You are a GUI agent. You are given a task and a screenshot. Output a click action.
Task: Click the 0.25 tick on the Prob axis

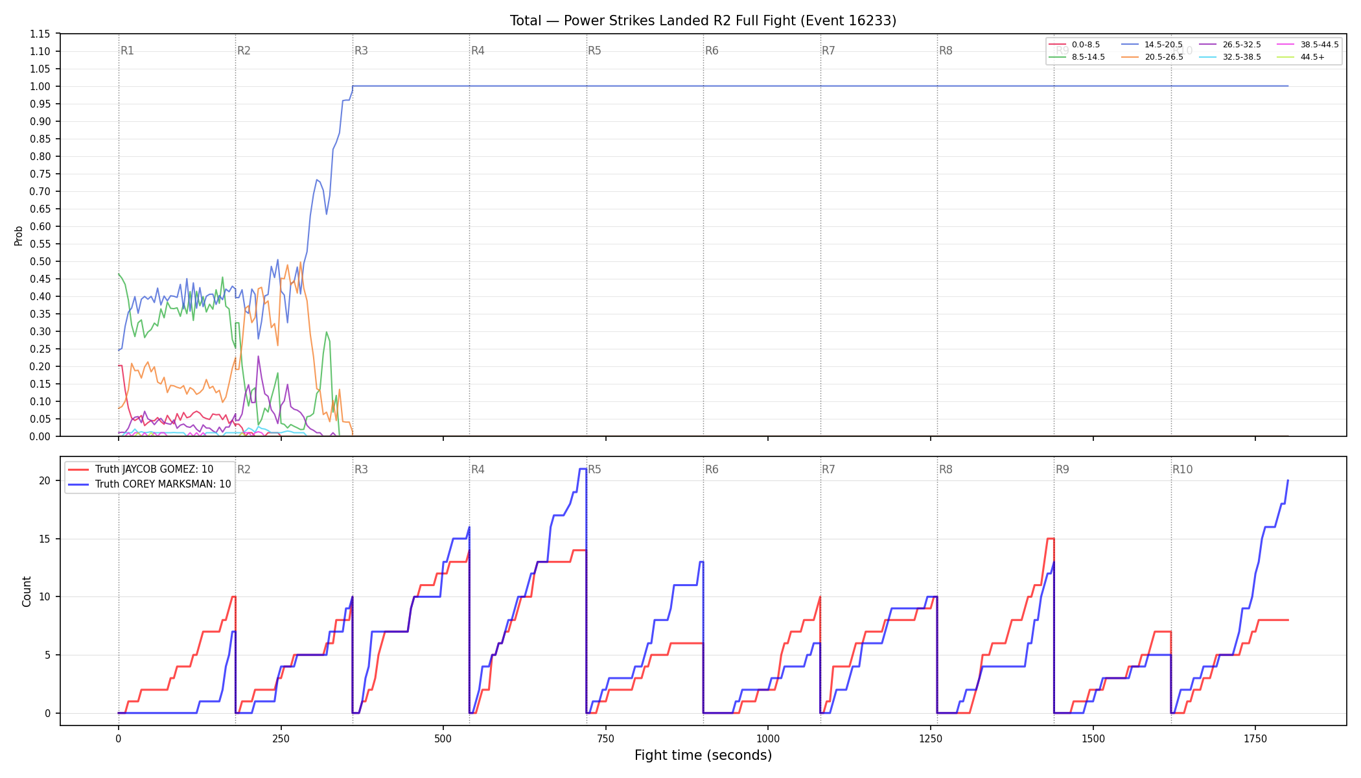40,349
